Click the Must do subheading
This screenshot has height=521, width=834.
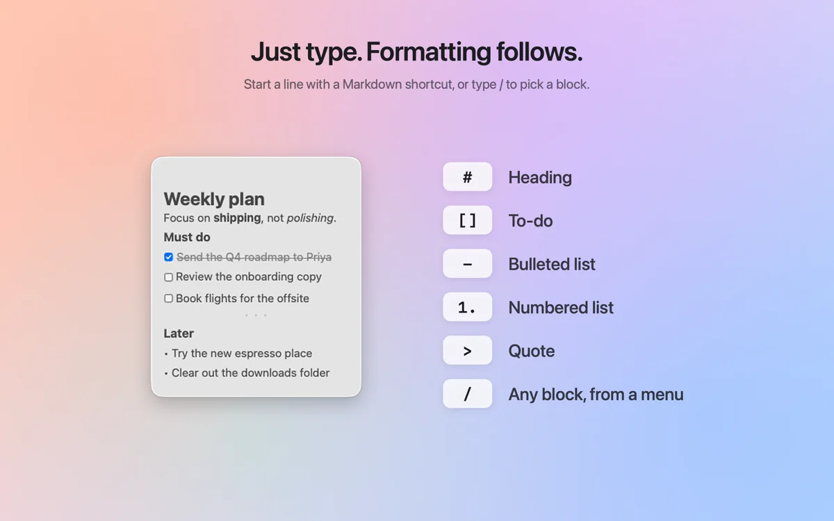(x=187, y=238)
